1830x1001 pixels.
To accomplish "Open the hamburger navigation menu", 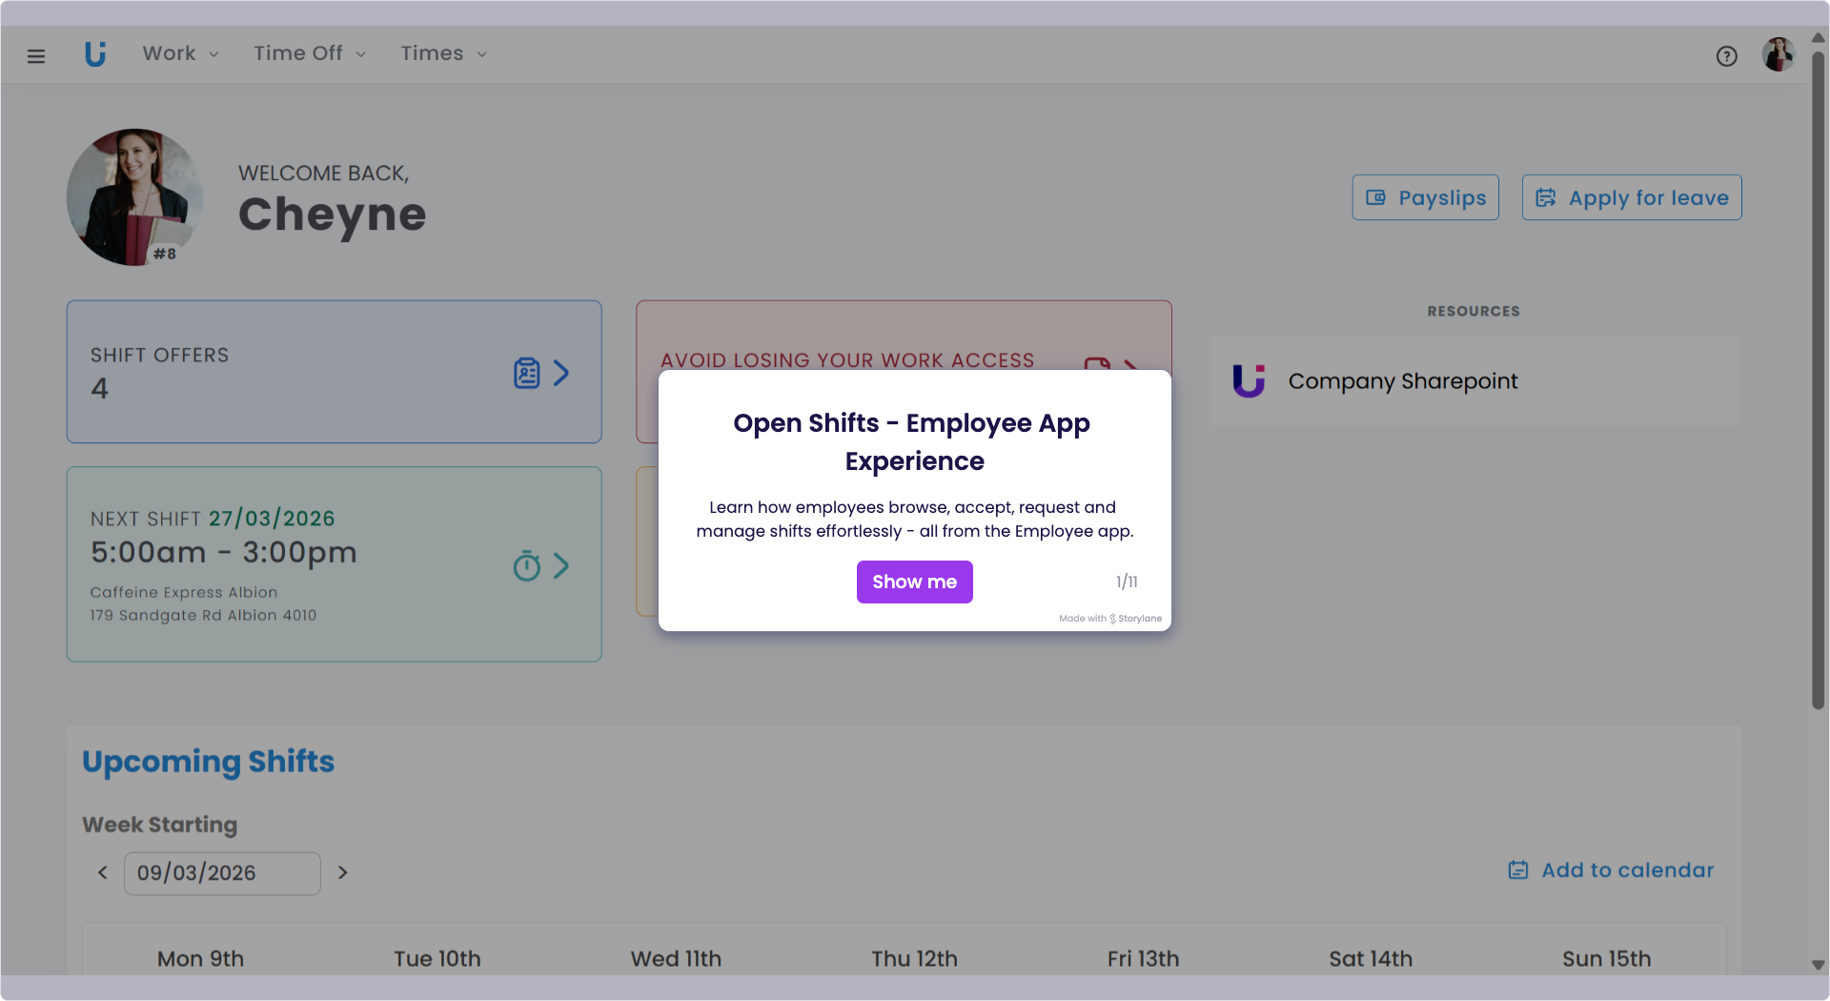I will [x=36, y=56].
